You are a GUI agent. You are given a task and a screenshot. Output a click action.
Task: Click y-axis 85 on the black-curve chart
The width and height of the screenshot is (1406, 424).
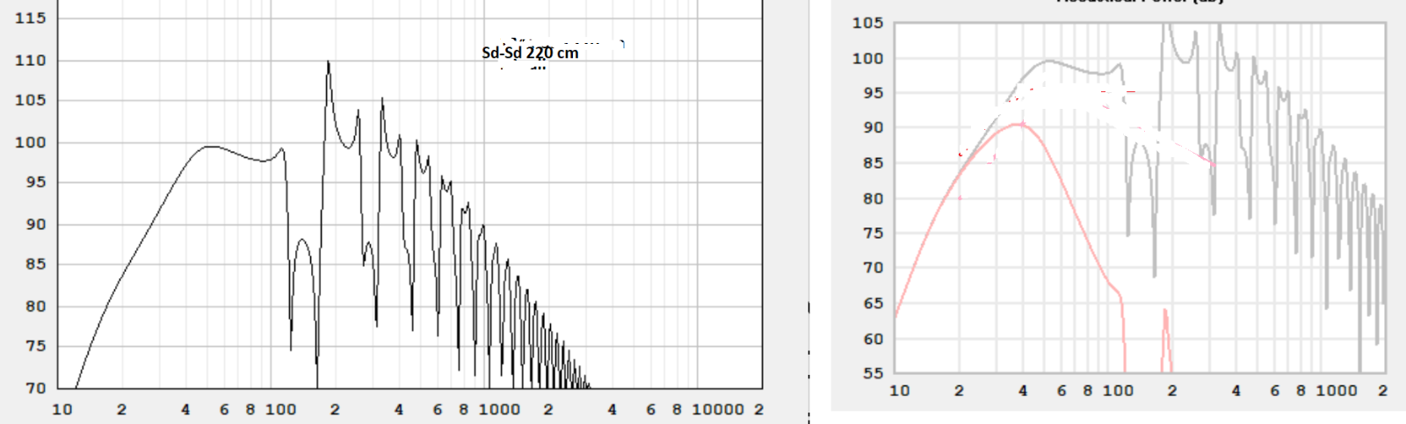(x=35, y=264)
